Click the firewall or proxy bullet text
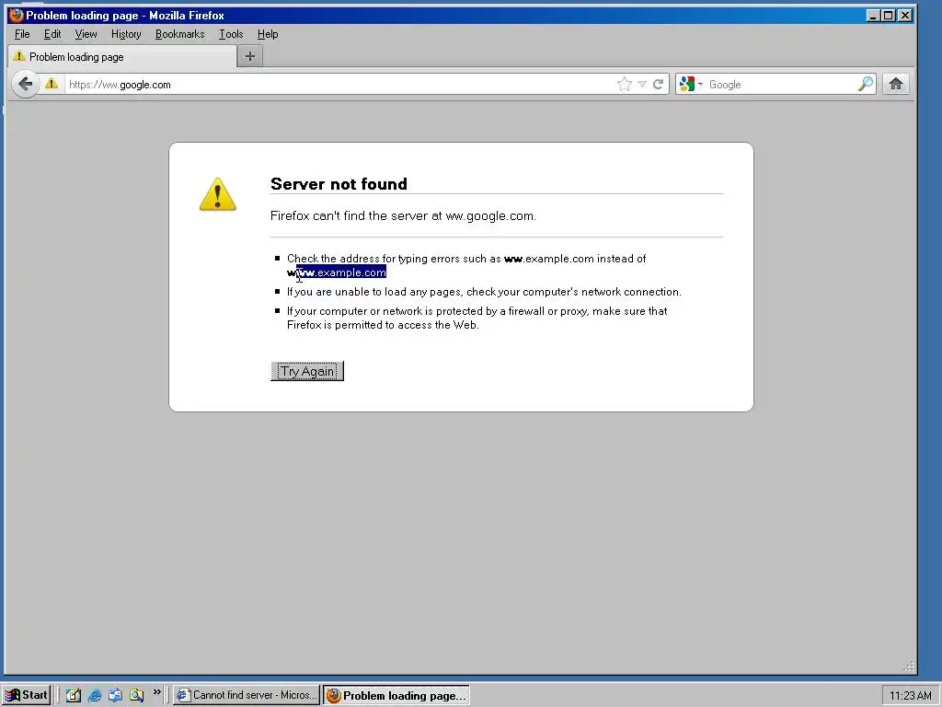The image size is (942, 707). coord(477,318)
